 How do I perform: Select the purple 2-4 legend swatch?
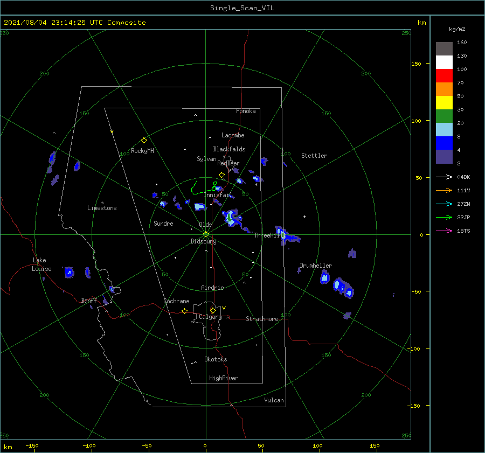444,157
